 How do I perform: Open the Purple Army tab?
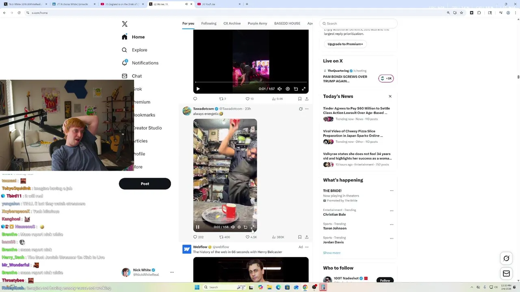(258, 24)
